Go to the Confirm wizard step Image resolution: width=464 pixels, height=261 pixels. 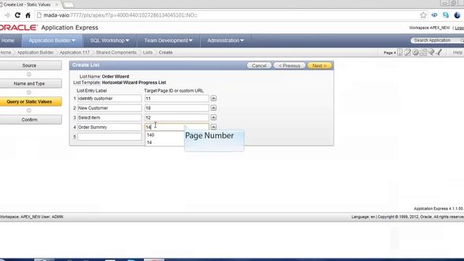29,120
